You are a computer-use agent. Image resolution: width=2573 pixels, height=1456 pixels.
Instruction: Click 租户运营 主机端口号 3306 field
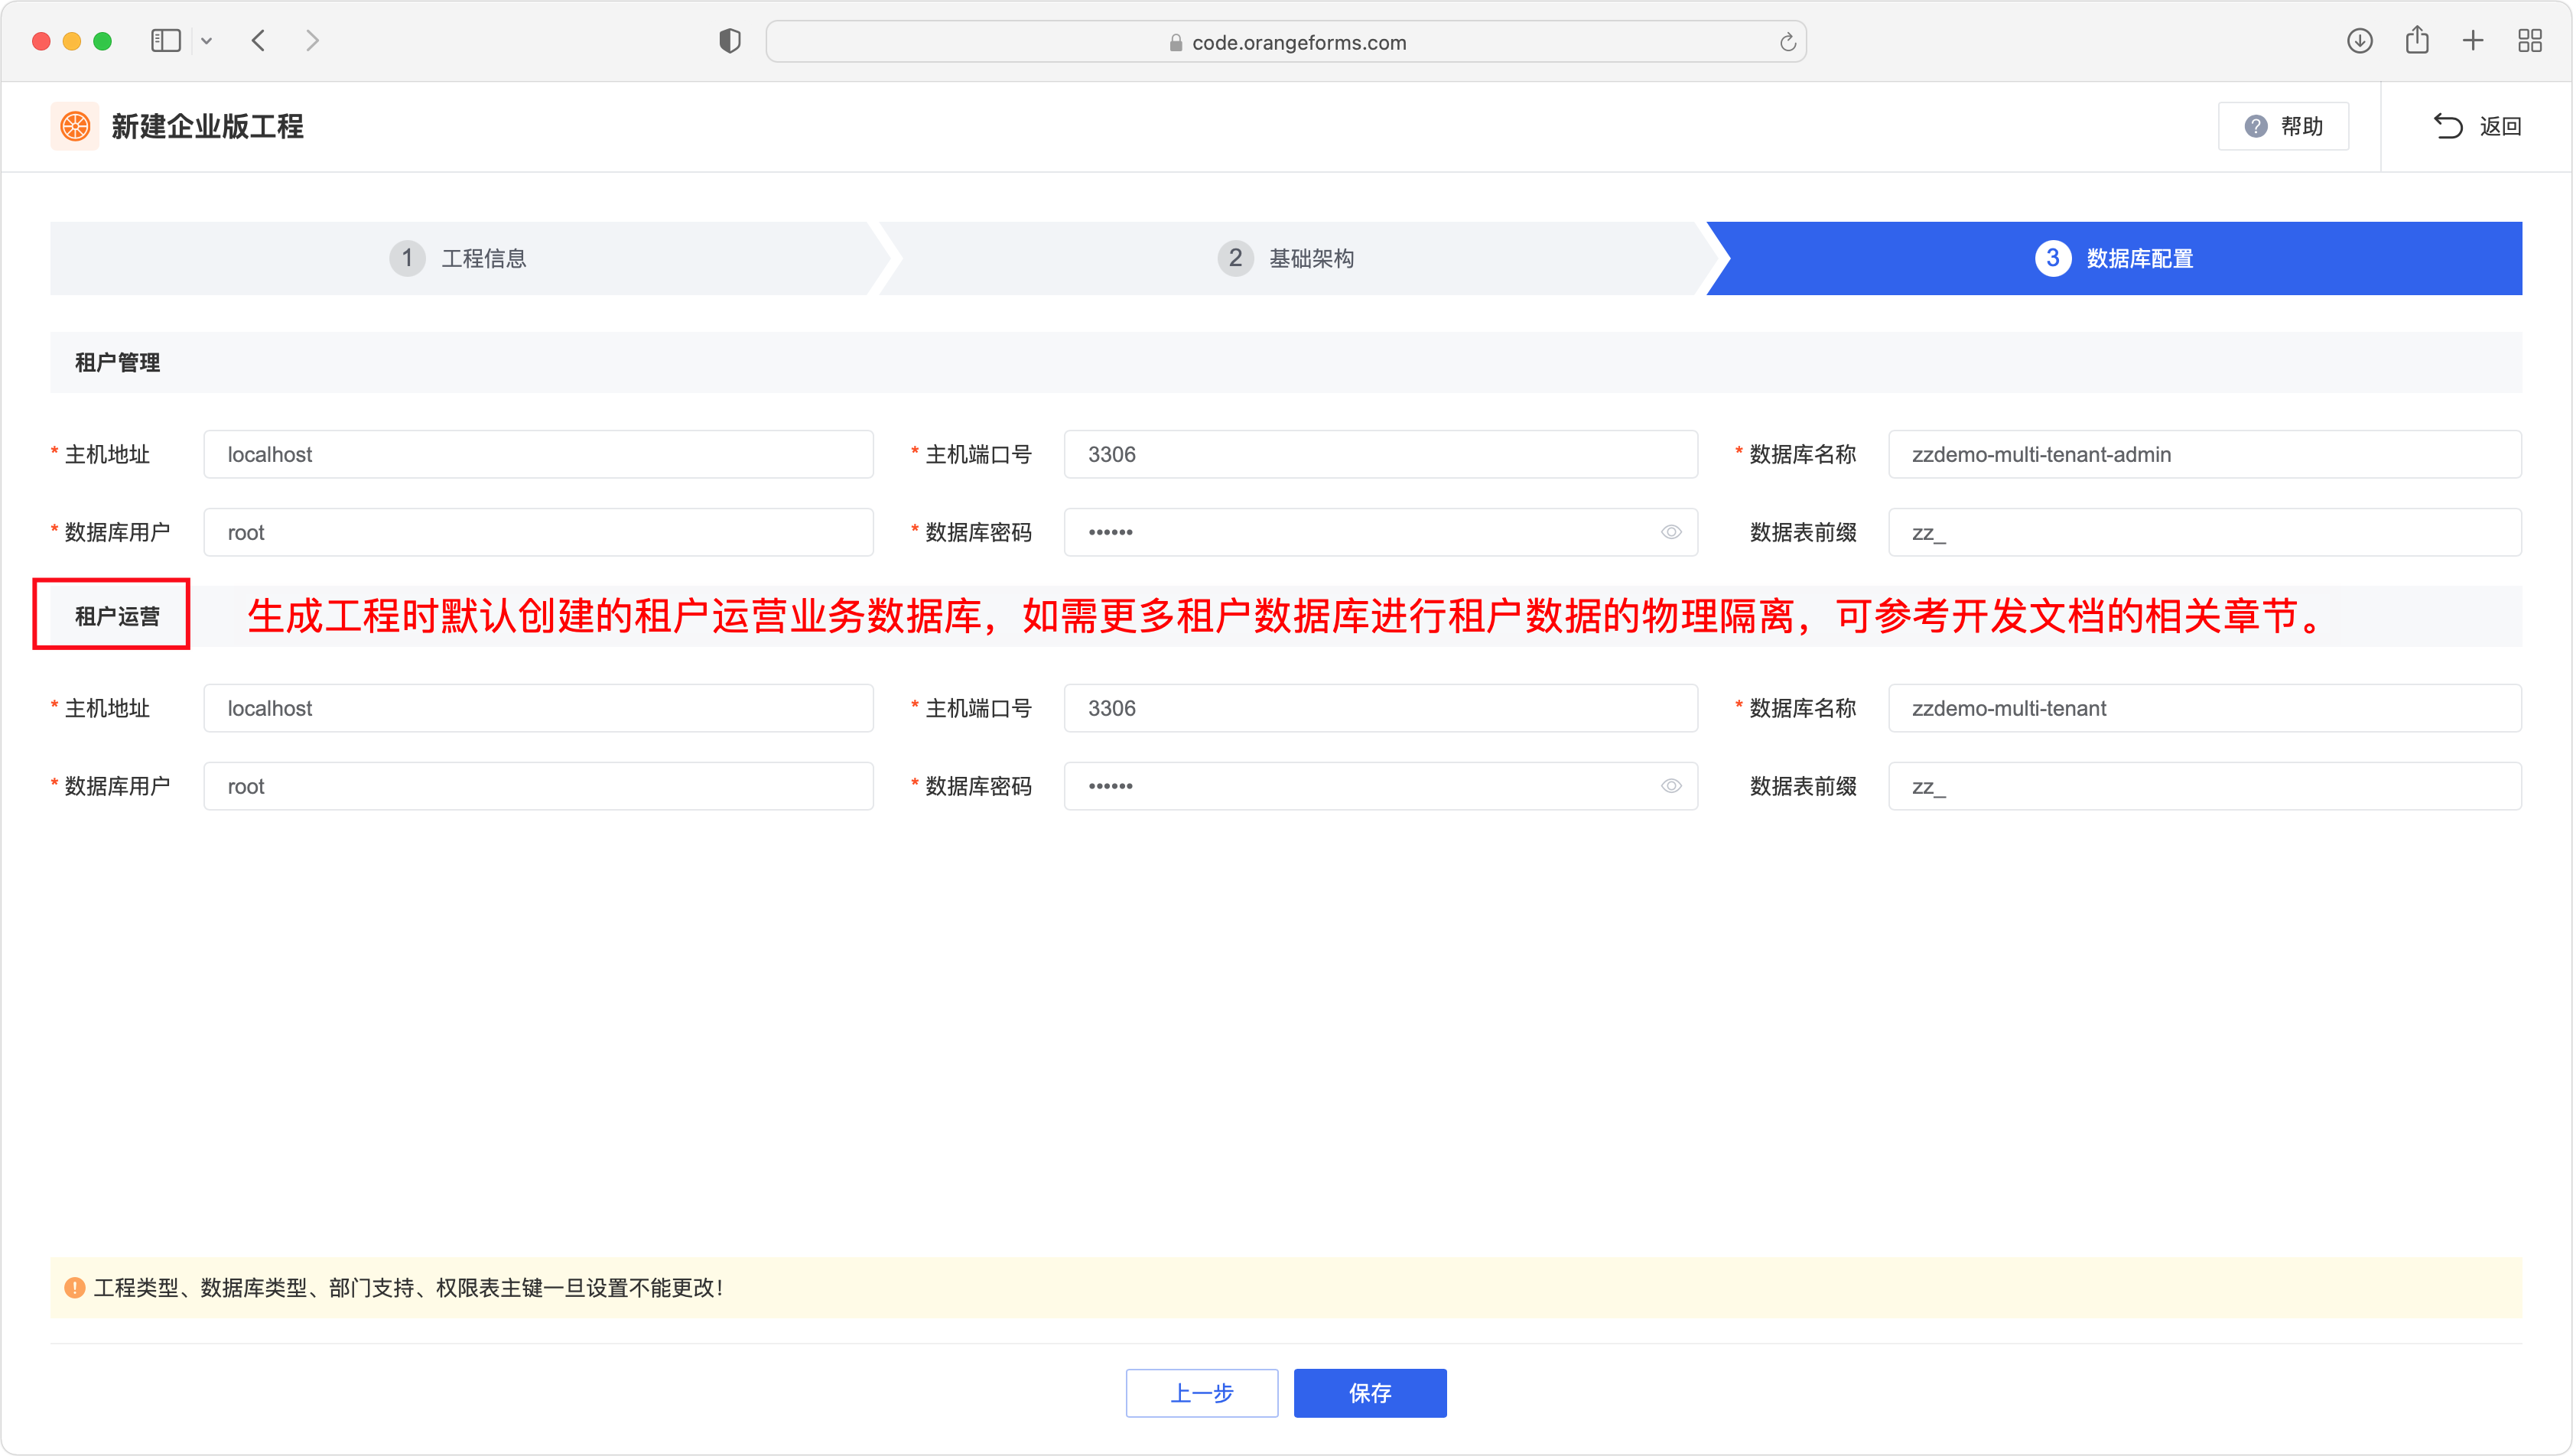pyautogui.click(x=1380, y=708)
